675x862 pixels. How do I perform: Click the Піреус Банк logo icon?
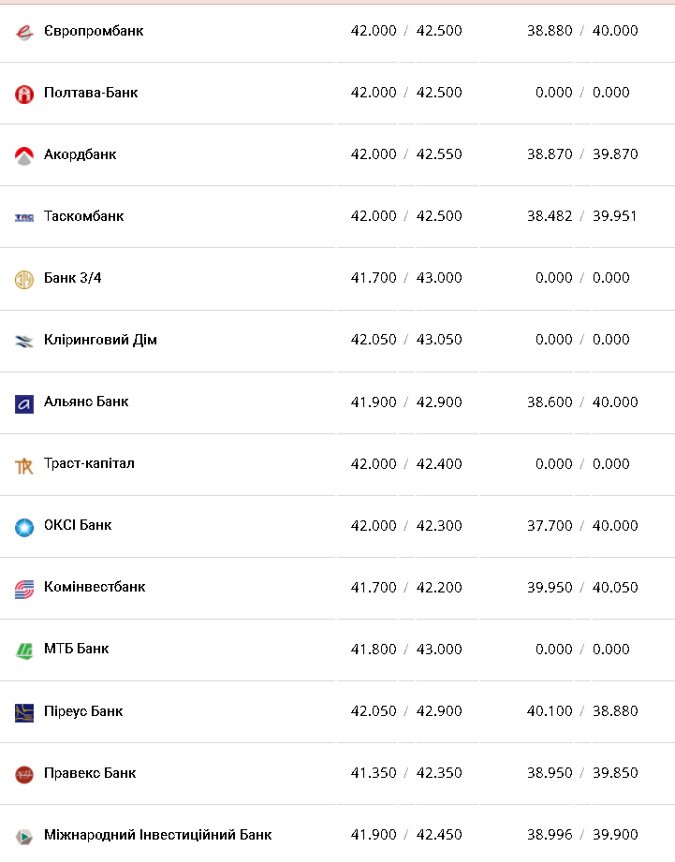tap(24, 712)
